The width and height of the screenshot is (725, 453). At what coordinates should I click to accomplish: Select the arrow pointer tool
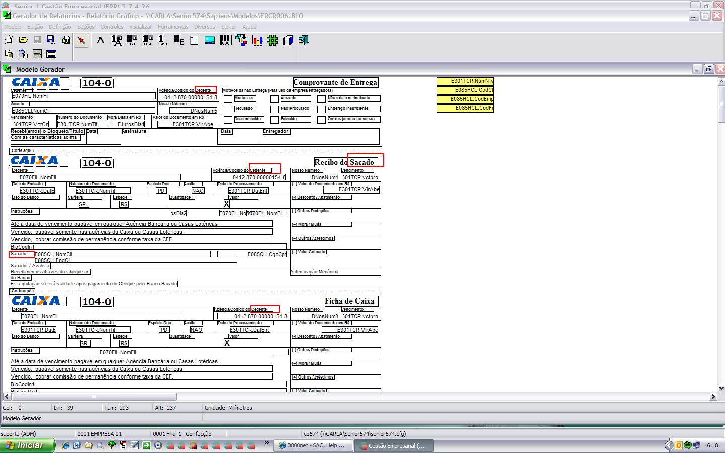point(81,40)
